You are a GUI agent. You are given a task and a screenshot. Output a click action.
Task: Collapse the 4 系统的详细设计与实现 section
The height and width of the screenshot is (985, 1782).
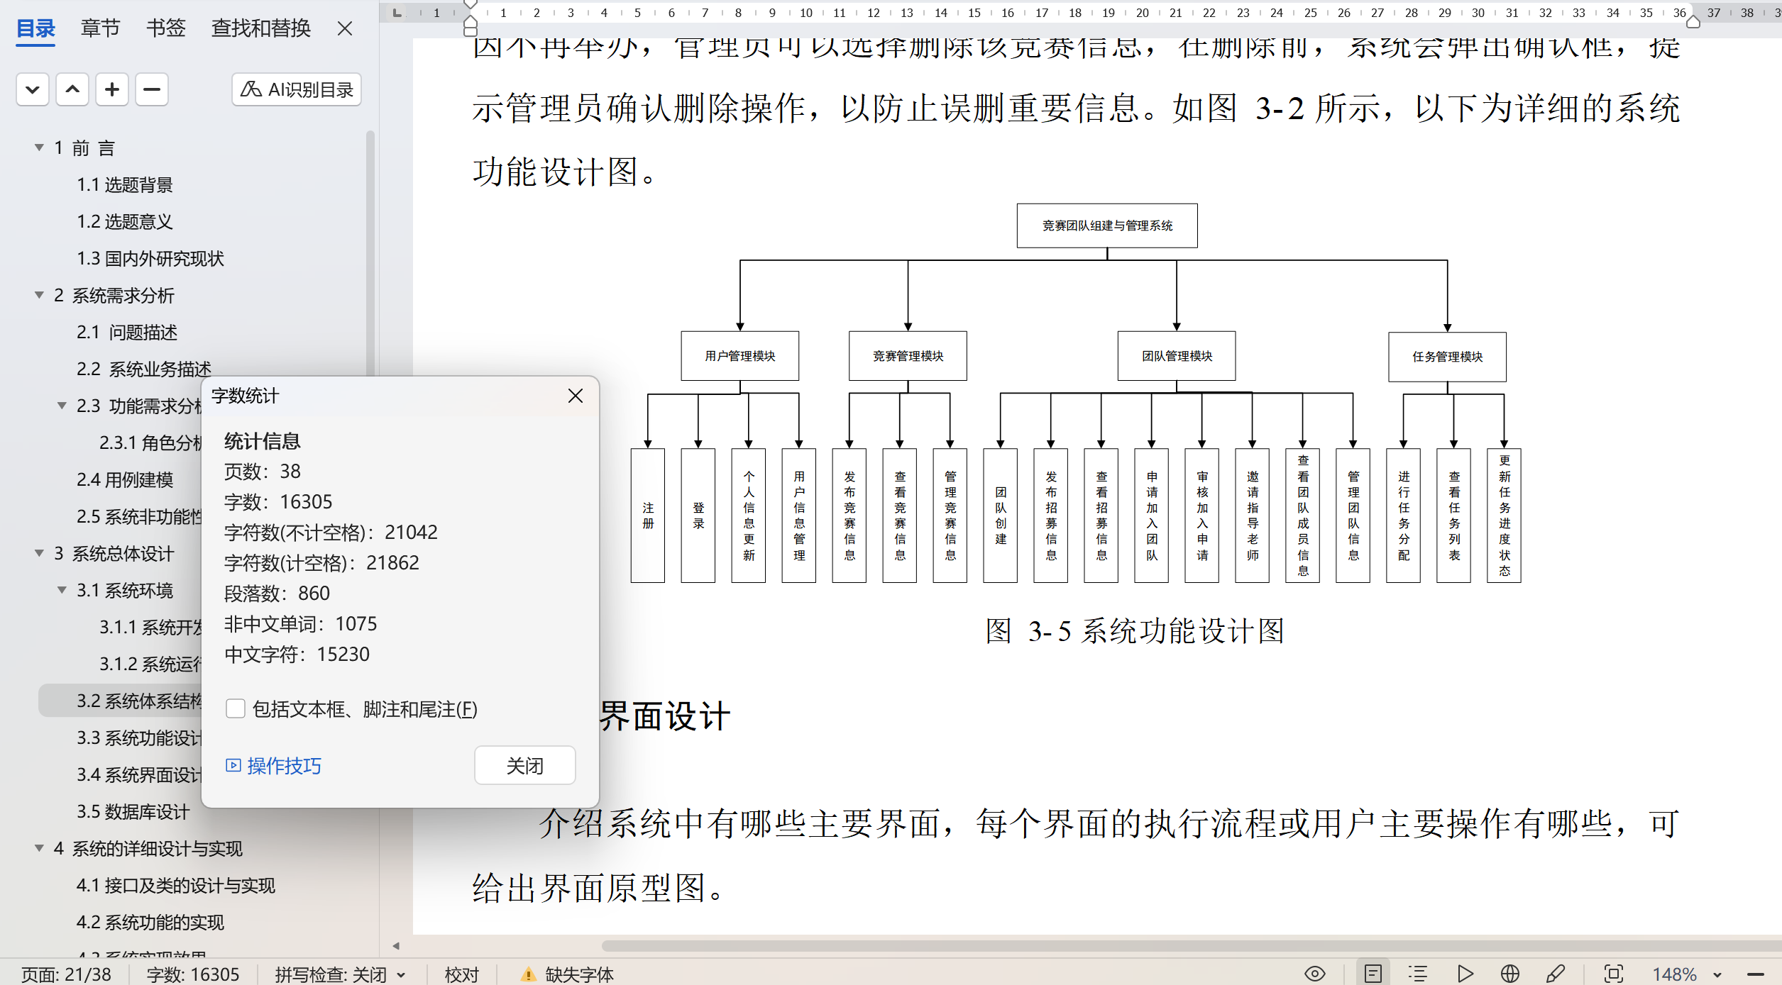click(x=40, y=848)
